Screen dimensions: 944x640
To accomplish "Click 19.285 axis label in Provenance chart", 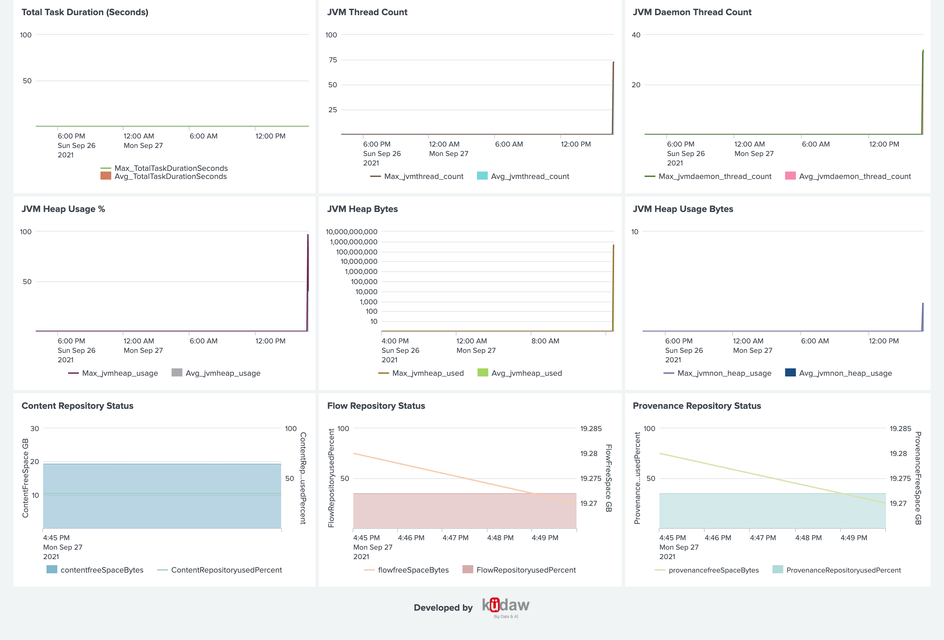I will coord(901,428).
